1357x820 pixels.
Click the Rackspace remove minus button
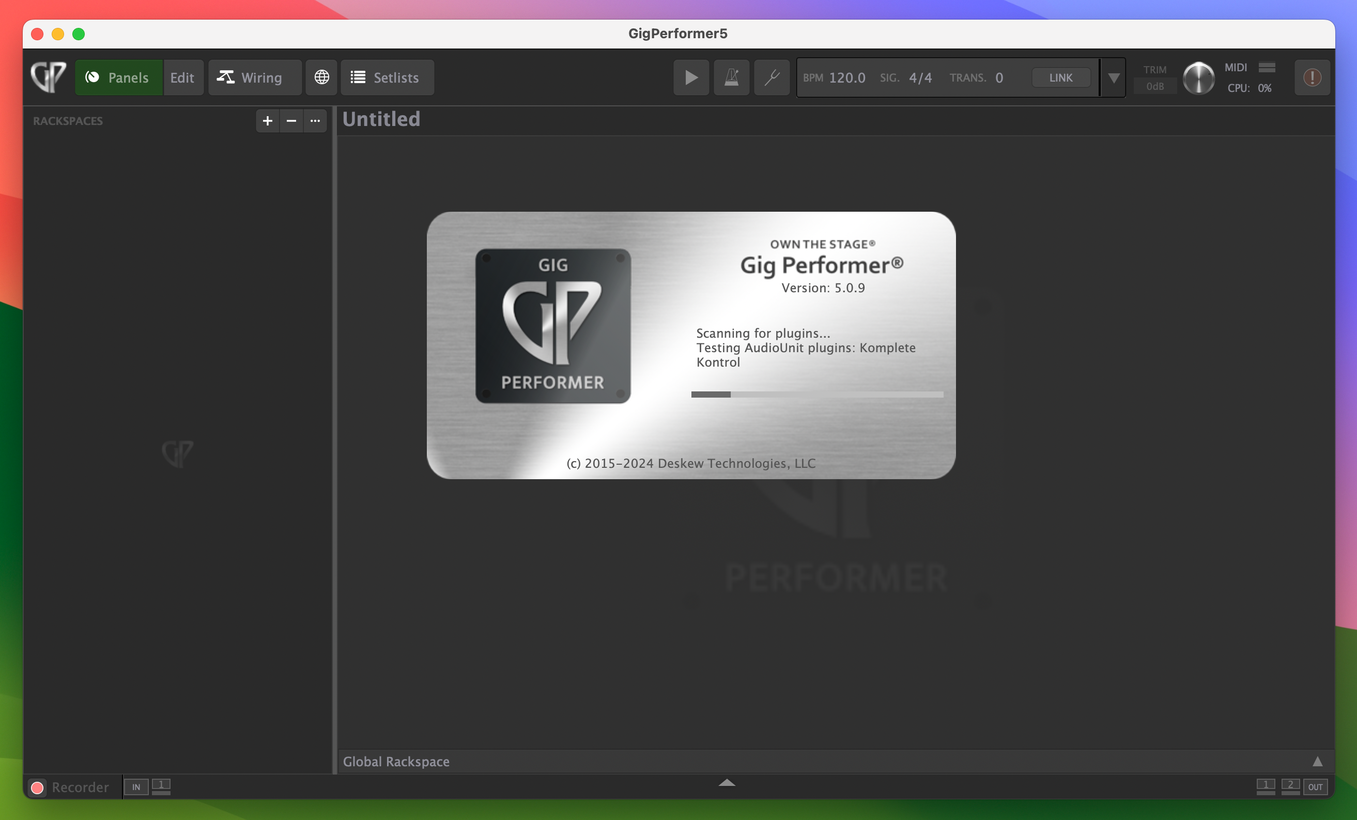[292, 120]
